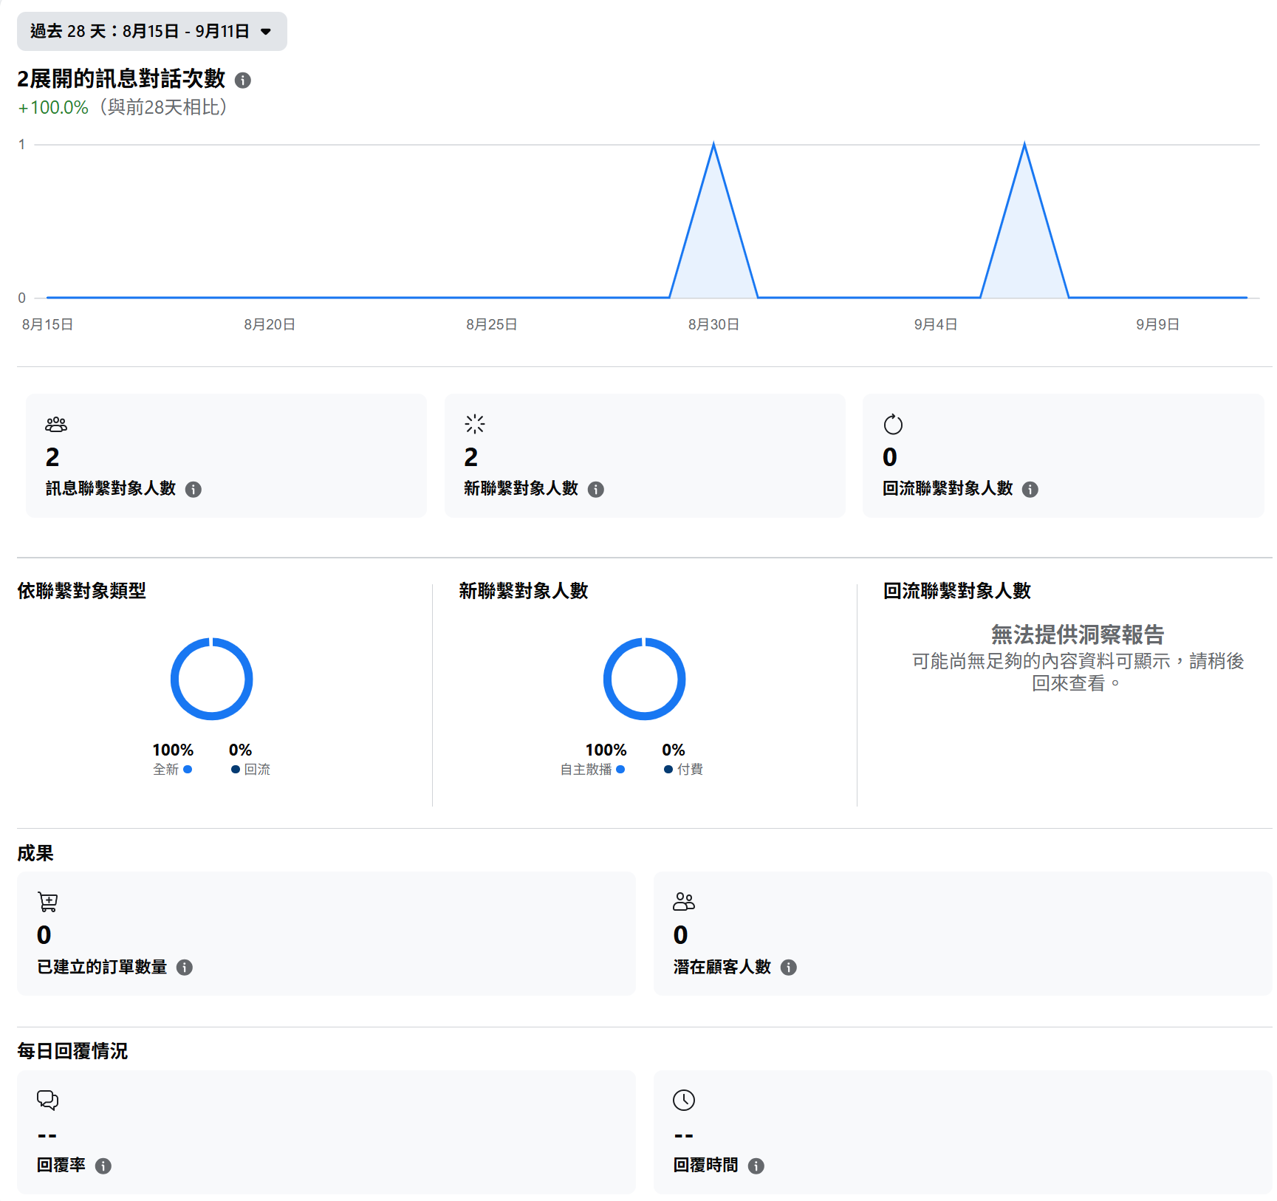Open the 過去 28 天 date range dropdown
This screenshot has height=1201, width=1277.
pyautogui.click(x=151, y=31)
